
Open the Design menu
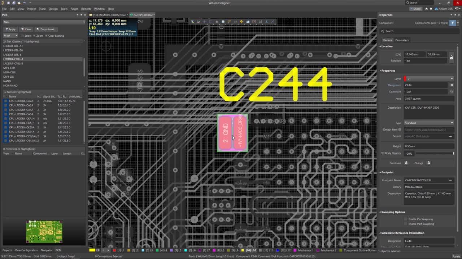click(53, 9)
